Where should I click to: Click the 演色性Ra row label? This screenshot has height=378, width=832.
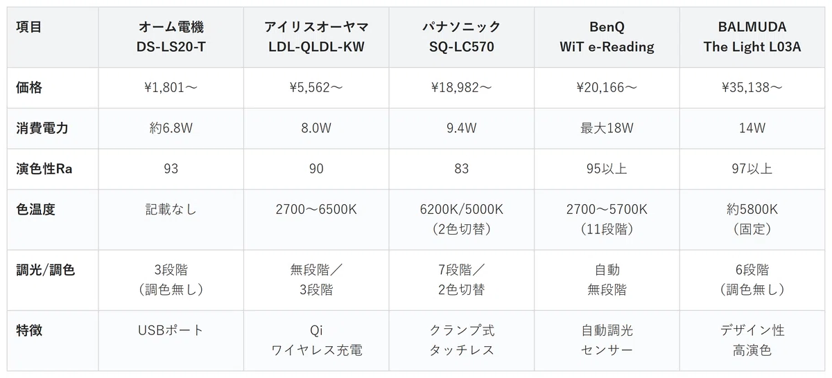tap(53, 169)
